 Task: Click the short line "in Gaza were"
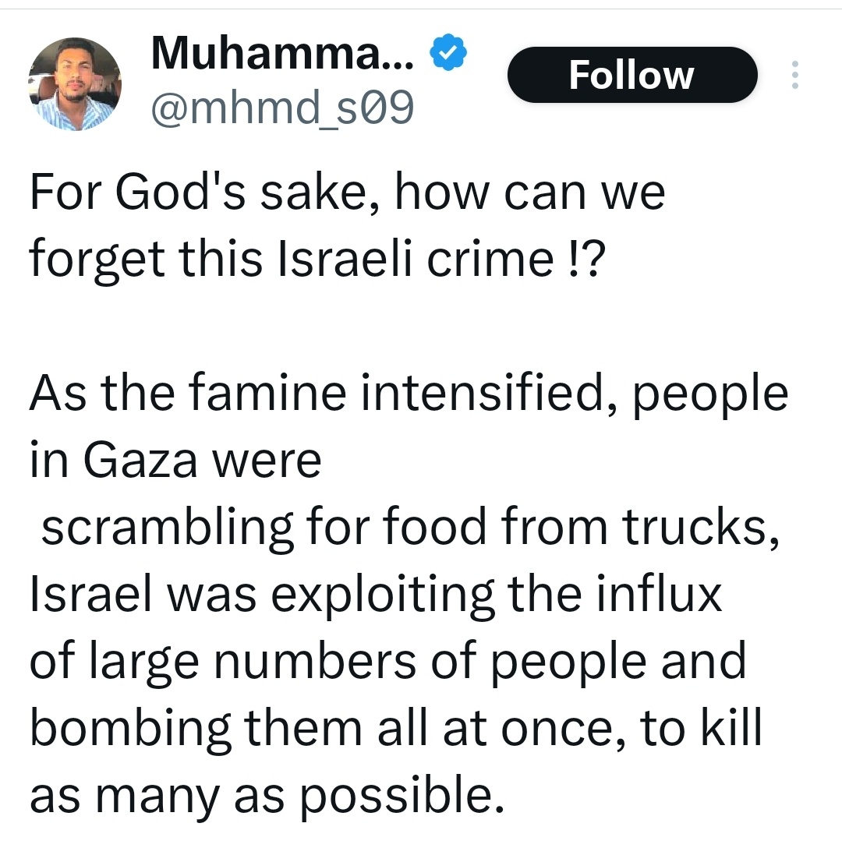[175, 460]
